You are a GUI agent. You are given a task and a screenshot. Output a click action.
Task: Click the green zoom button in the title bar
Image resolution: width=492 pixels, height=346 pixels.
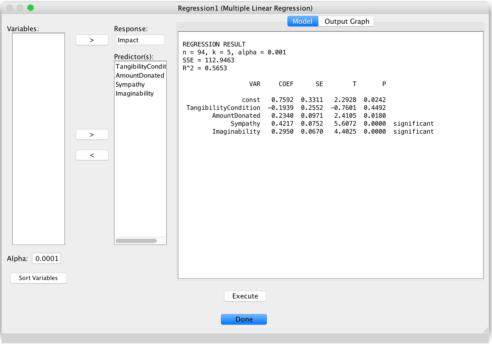click(x=31, y=8)
